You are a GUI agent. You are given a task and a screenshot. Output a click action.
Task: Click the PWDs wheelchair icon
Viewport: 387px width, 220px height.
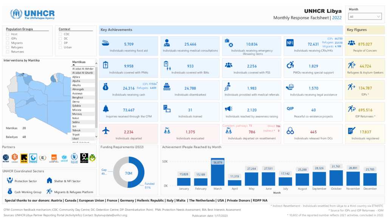click(x=290, y=65)
